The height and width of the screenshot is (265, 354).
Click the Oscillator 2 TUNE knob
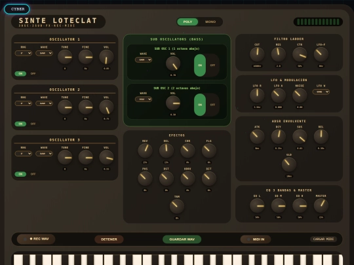[65, 107]
